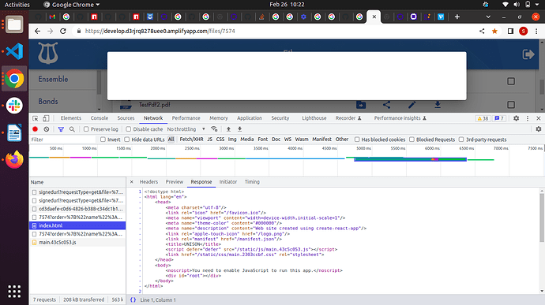
Task: Toggle device toolbar icon in DevTools
Action: point(46,118)
